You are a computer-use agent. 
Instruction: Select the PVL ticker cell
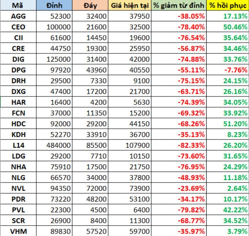[18, 210]
